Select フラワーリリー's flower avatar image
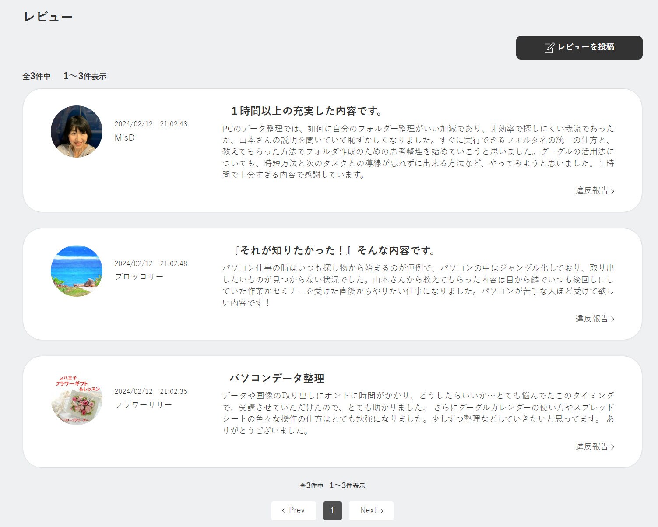The width and height of the screenshot is (658, 527). (x=77, y=399)
